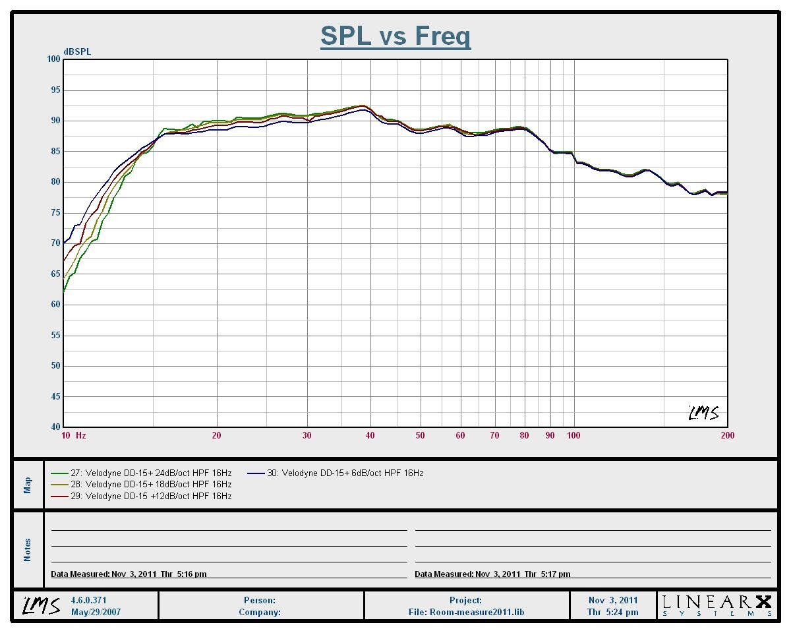Screen dimensions: 791x633
Task: Click the Notes panel label
Action: tap(28, 550)
